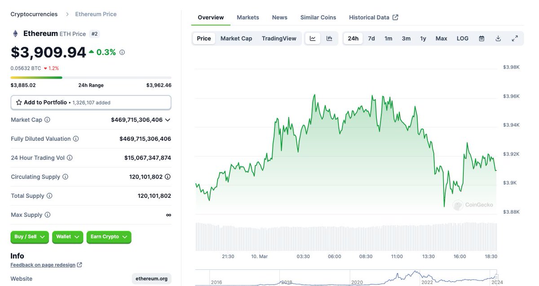Set chart range to 1m
This screenshot has width=539, height=286.
389,38
